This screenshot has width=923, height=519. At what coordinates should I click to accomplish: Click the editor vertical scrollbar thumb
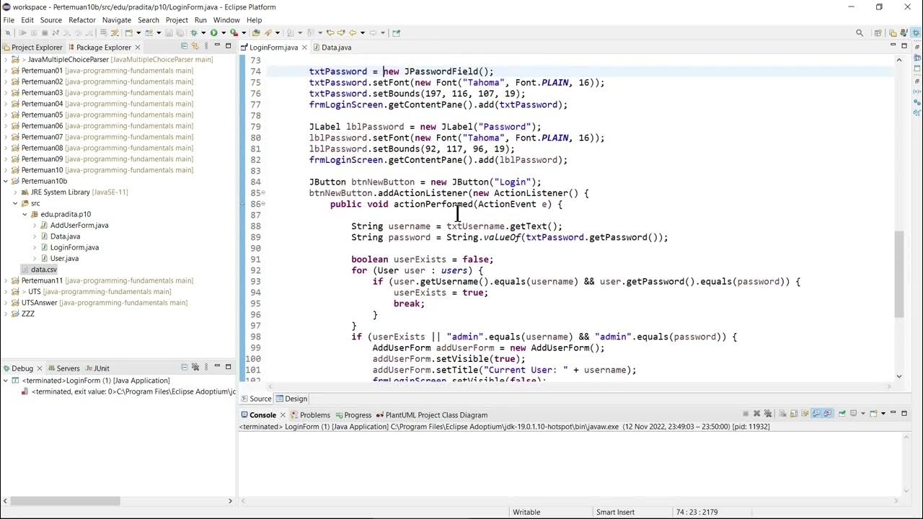(x=898, y=274)
